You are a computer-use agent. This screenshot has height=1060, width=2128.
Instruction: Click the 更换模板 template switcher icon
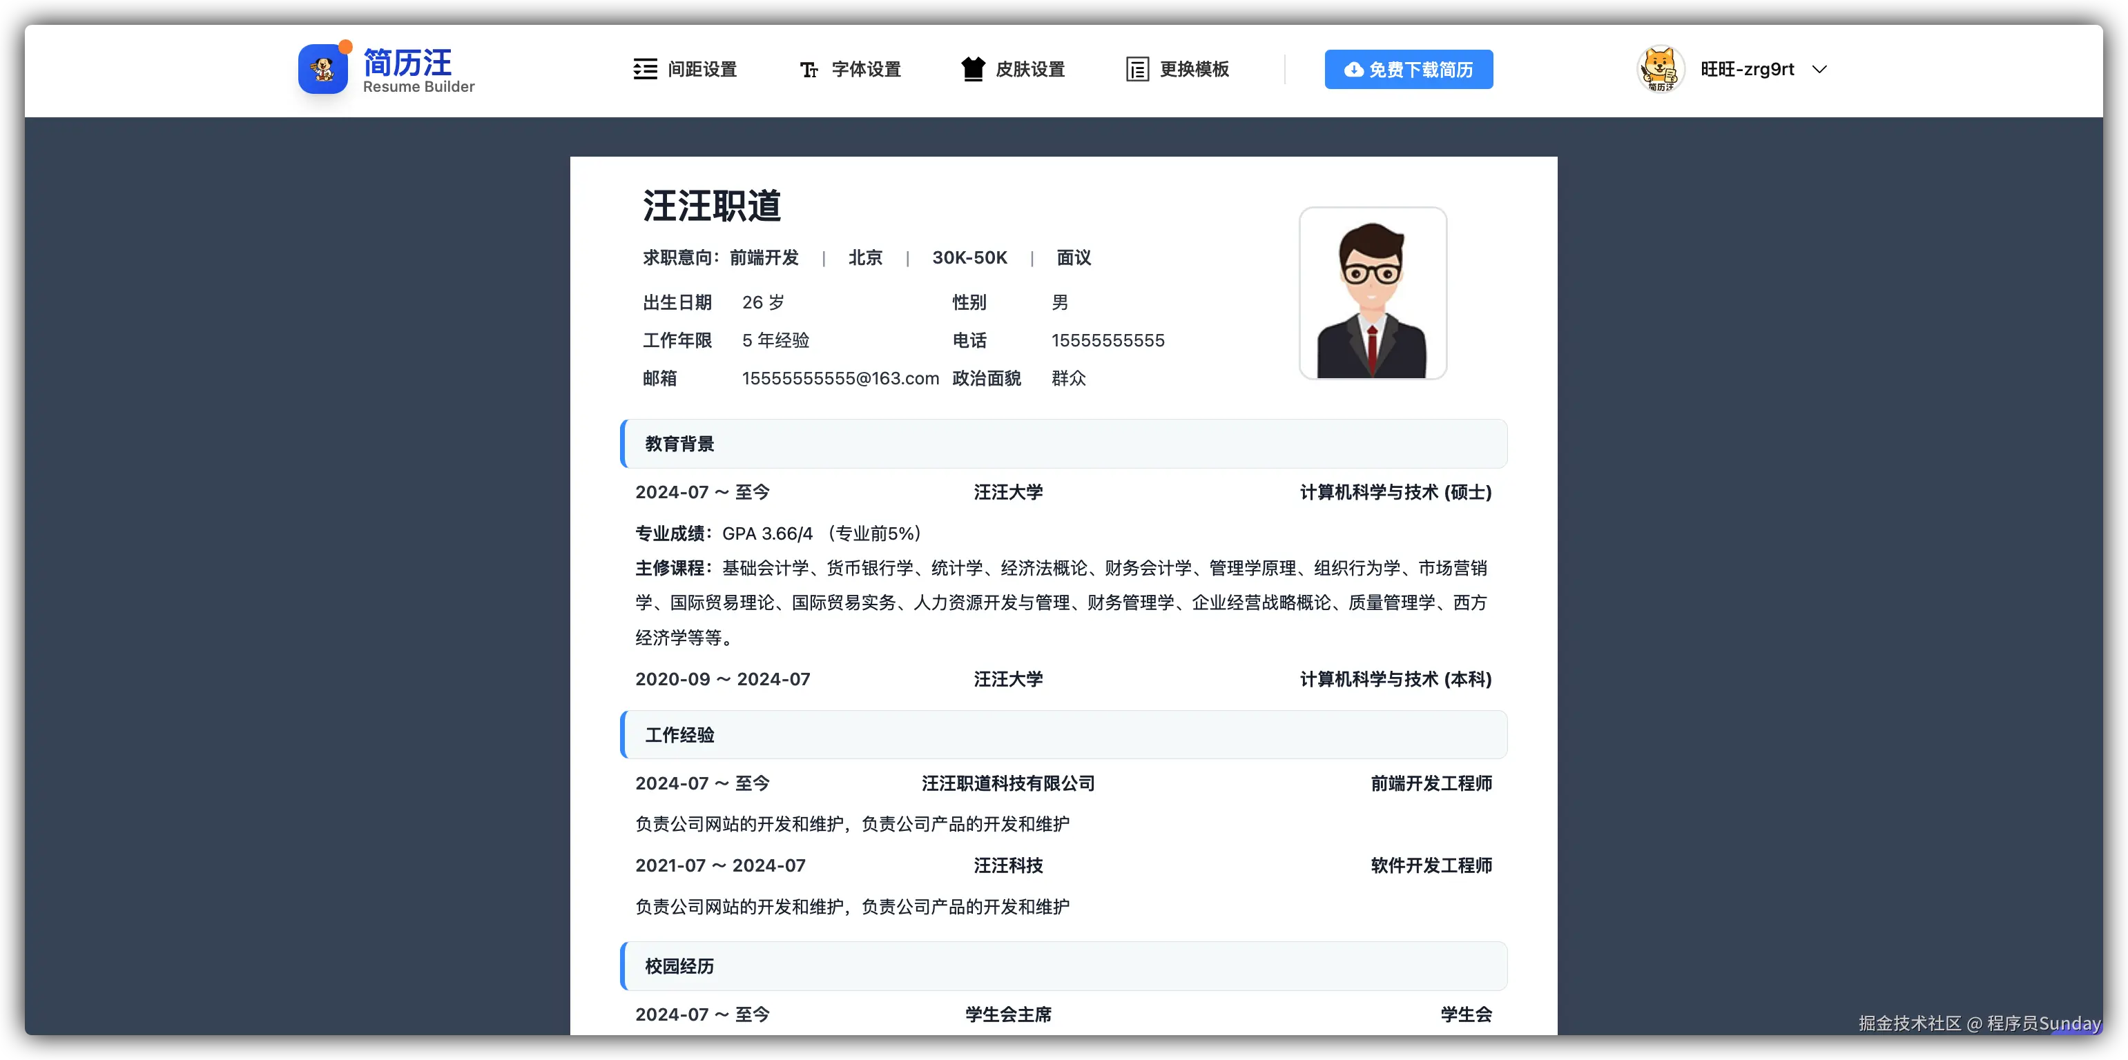1137,69
